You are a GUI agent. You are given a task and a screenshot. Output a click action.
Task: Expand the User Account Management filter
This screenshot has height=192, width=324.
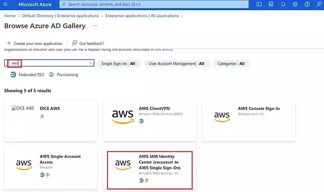click(x=179, y=63)
